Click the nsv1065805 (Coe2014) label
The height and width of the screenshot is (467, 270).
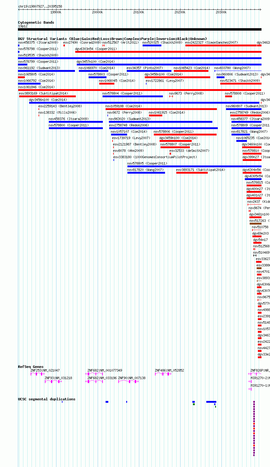coord(36,74)
